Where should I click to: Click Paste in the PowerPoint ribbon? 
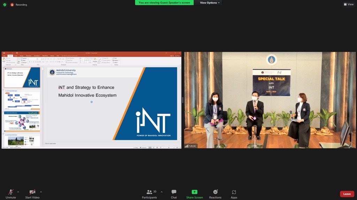click(x=4, y=61)
